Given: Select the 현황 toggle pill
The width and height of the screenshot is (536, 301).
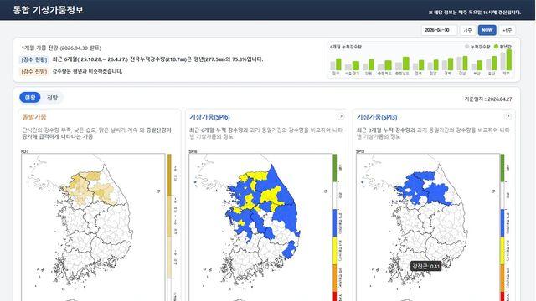Looking at the screenshot, I should pyautogui.click(x=30, y=98).
